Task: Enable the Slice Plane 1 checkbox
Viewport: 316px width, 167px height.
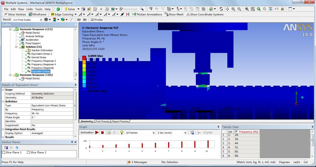Action: [x=4, y=152]
